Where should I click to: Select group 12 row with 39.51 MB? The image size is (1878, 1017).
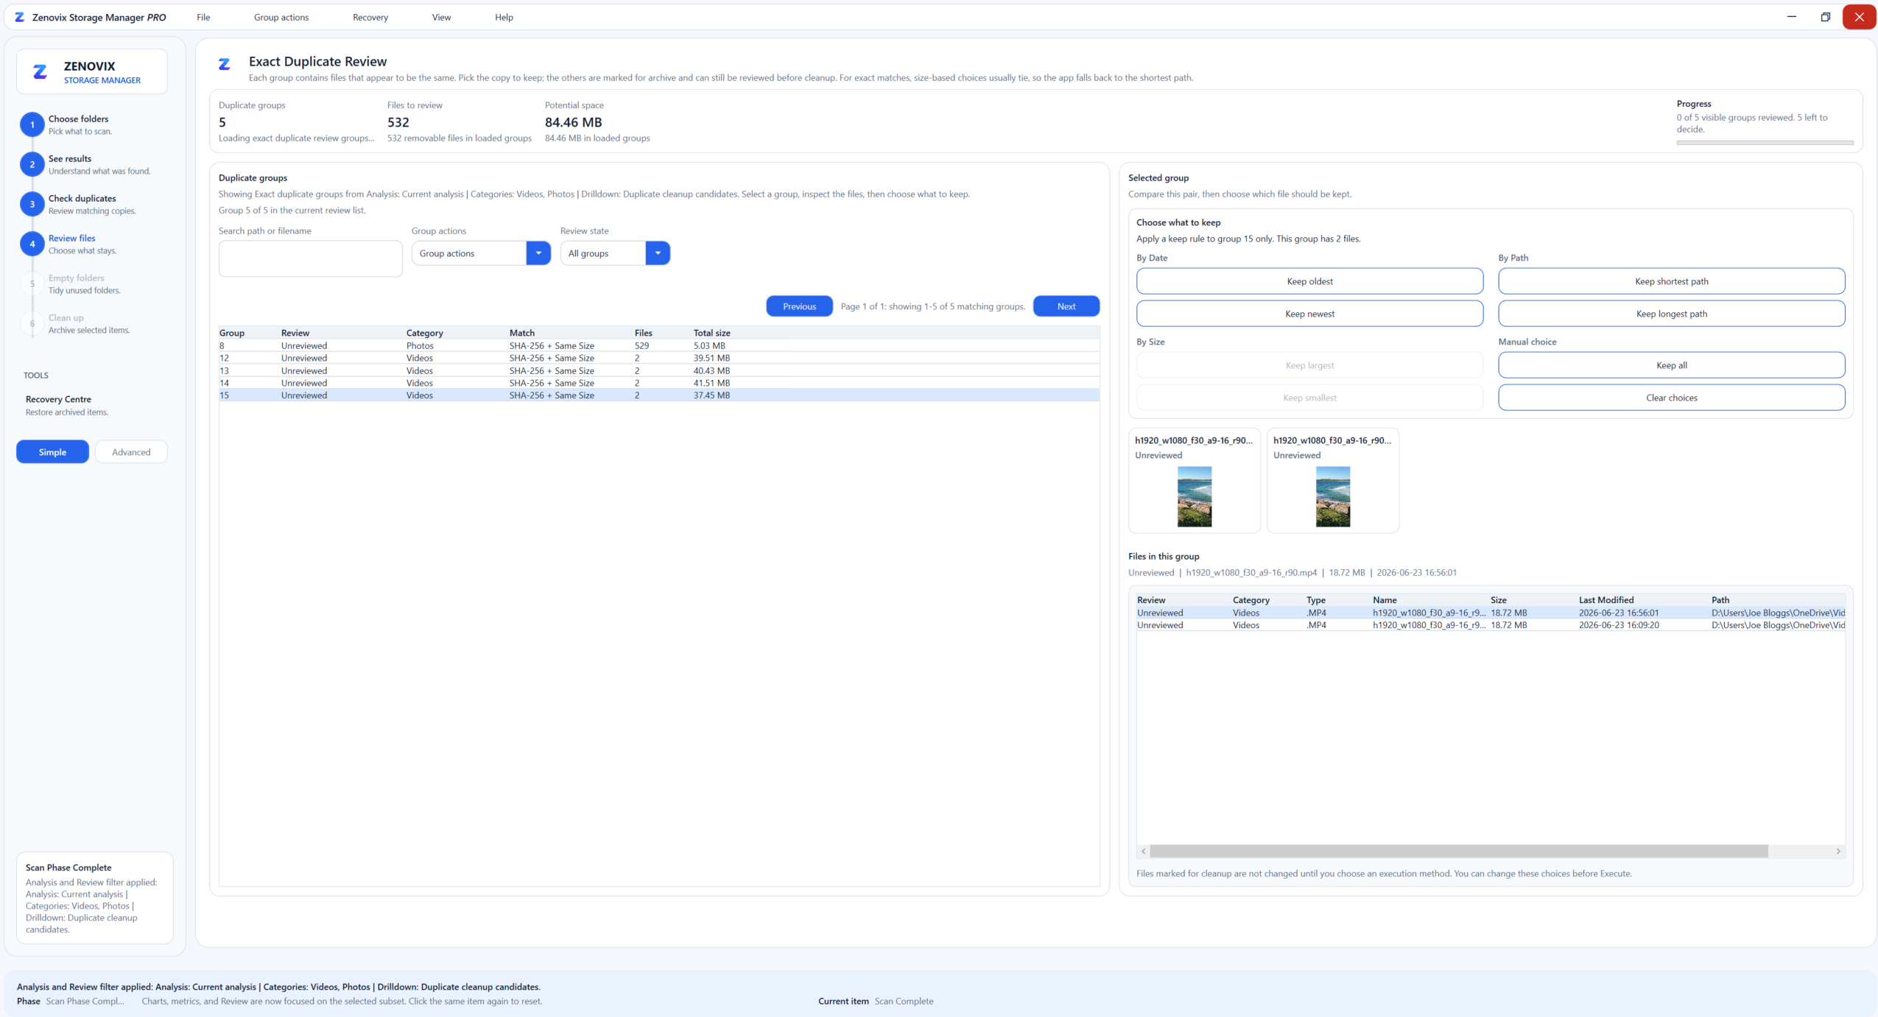coord(659,358)
